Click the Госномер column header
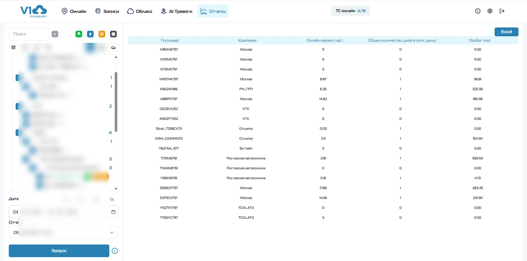The image size is (527, 261). (170, 41)
